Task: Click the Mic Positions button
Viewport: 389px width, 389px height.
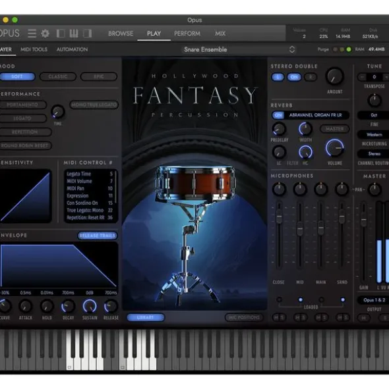Action: click(x=244, y=317)
